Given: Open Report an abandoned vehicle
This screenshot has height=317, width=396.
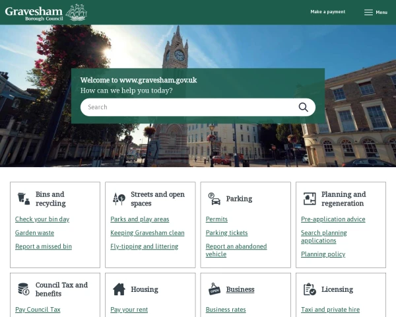Looking at the screenshot, I should click(236, 250).
